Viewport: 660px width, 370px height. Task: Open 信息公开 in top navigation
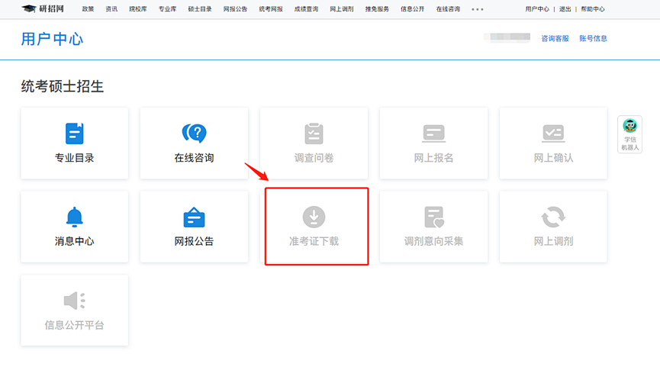(x=413, y=9)
